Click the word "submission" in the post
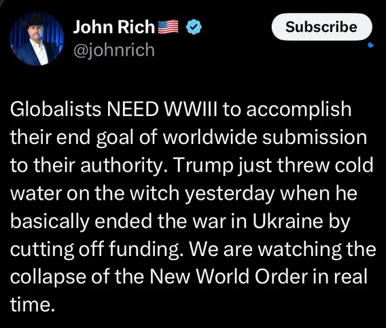This screenshot has height=328, width=386. 315,137
